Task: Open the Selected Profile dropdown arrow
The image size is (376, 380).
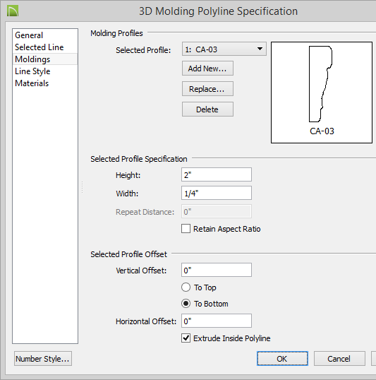Action: pos(260,49)
